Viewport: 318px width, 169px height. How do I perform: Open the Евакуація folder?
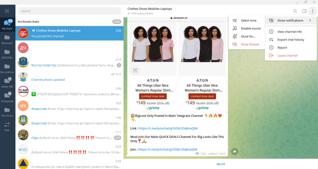[7, 97]
